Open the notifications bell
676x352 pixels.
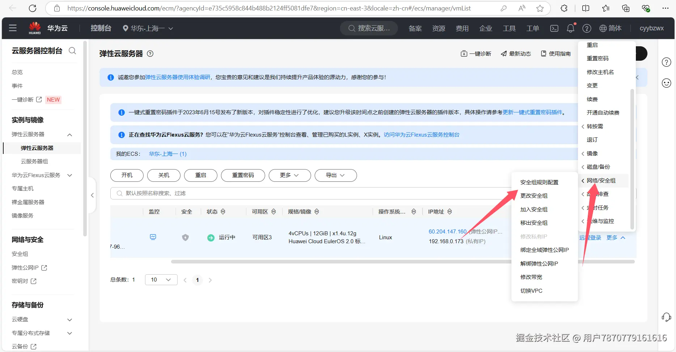pos(570,28)
